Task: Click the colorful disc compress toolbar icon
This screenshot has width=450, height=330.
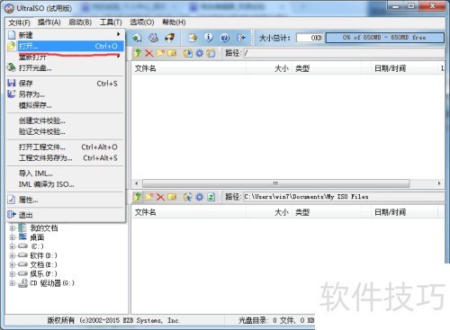Action: (170, 38)
